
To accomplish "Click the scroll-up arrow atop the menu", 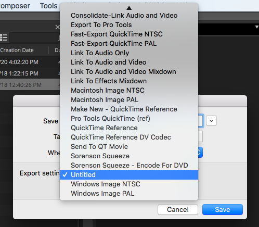I will pos(129,8).
